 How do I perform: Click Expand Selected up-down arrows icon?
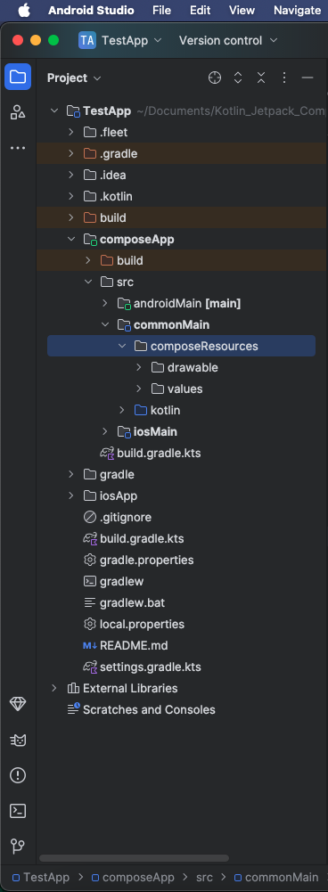pyautogui.click(x=238, y=78)
